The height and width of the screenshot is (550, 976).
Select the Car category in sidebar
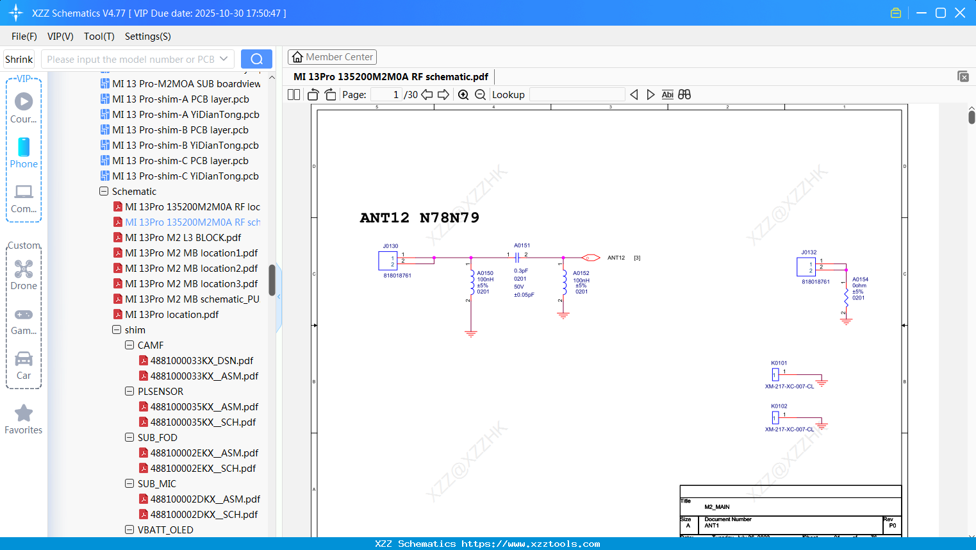[x=24, y=359]
